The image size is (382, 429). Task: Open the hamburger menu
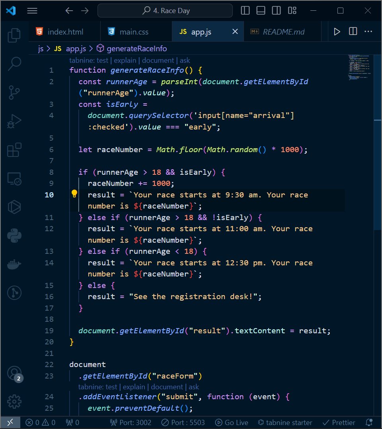click(32, 10)
